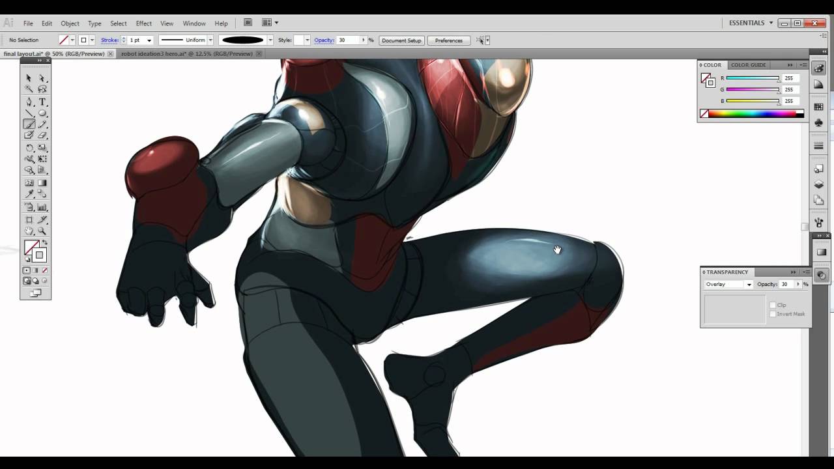Select the Rotate tool
Image resolution: width=834 pixels, height=469 pixels.
(x=29, y=148)
